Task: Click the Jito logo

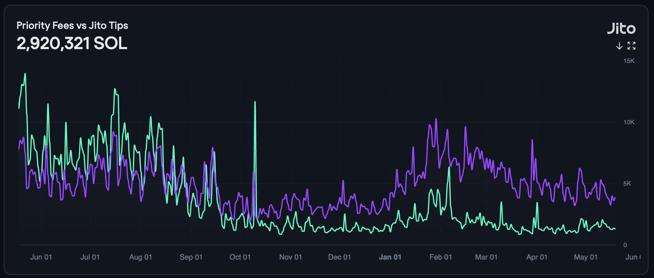Action: coord(621,29)
